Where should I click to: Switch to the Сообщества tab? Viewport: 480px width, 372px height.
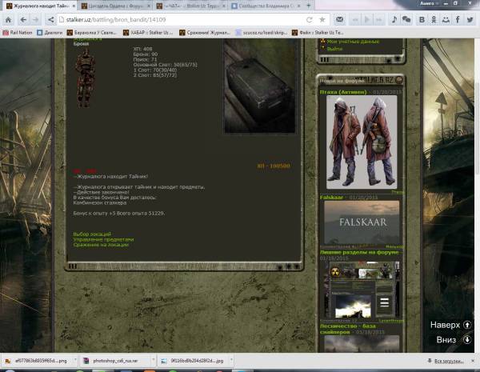coord(266,6)
